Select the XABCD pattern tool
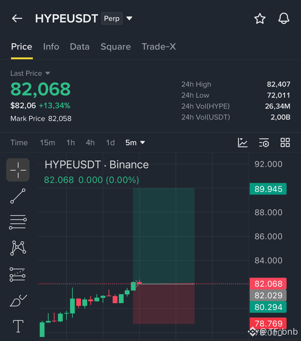The image size is (301, 341). pos(18,248)
